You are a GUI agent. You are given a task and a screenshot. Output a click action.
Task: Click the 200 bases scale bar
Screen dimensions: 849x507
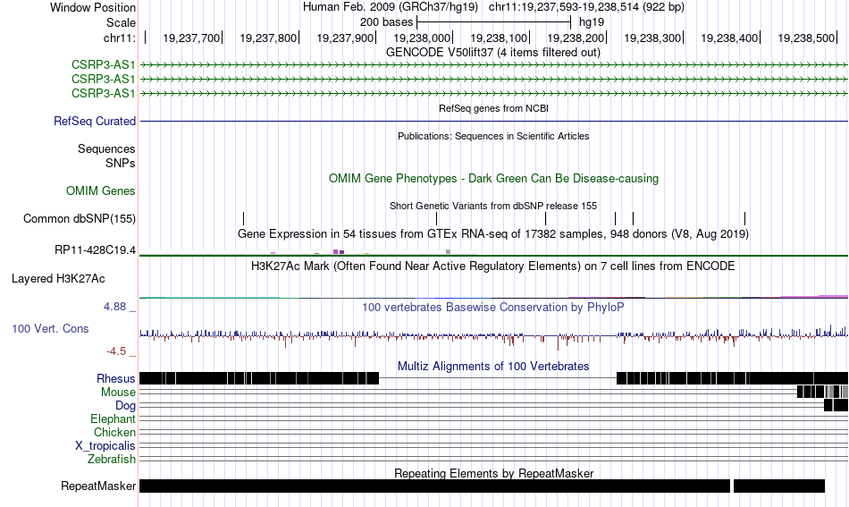point(494,22)
